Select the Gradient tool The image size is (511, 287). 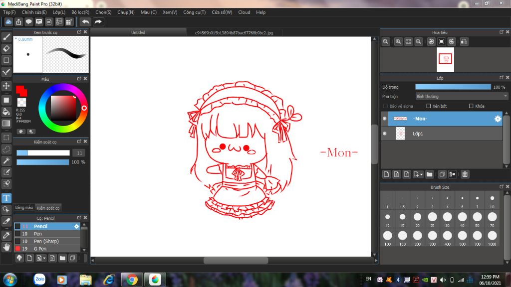tap(6, 124)
